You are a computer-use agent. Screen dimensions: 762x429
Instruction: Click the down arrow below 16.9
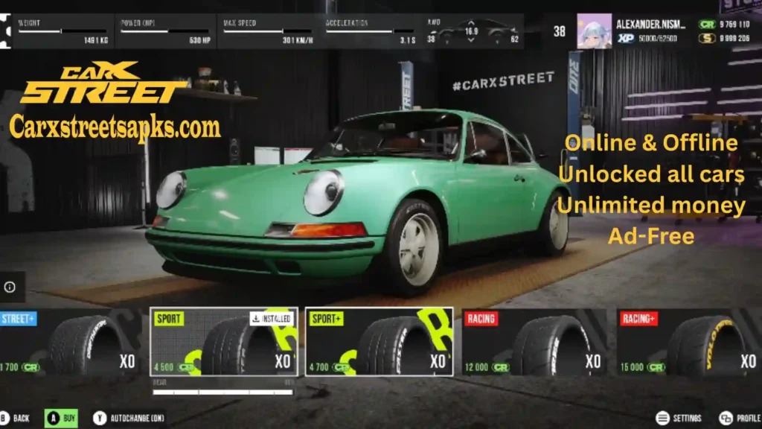471,40
